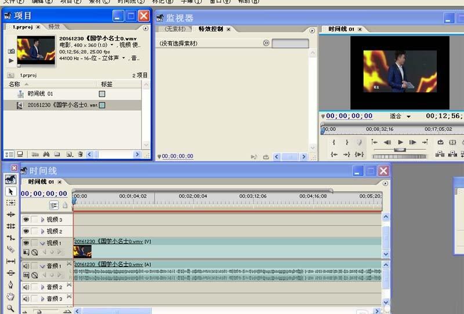Image resolution: width=464 pixels, height=314 pixels.
Task: Select the Zoom magnifier tool
Action: pos(10,308)
